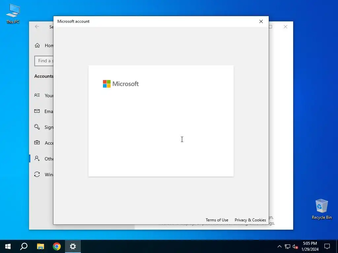This screenshot has height=253, width=338.
Task: Click the Settings gear taskbar button
Action: pos(73,246)
